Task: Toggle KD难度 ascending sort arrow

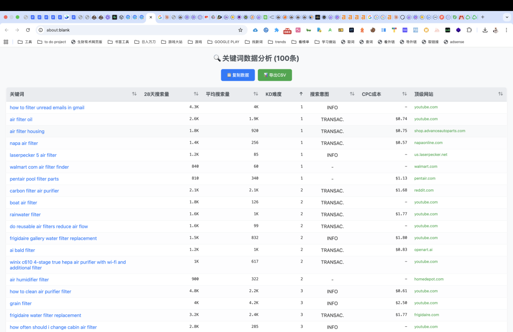Action: (301, 94)
